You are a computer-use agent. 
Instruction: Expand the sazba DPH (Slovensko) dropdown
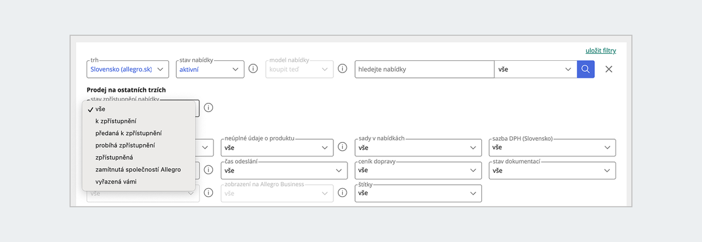click(x=553, y=147)
